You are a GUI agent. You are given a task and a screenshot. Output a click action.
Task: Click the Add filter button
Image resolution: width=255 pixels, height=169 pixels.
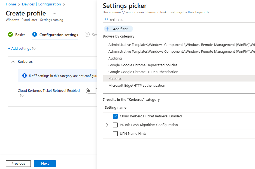118,29
